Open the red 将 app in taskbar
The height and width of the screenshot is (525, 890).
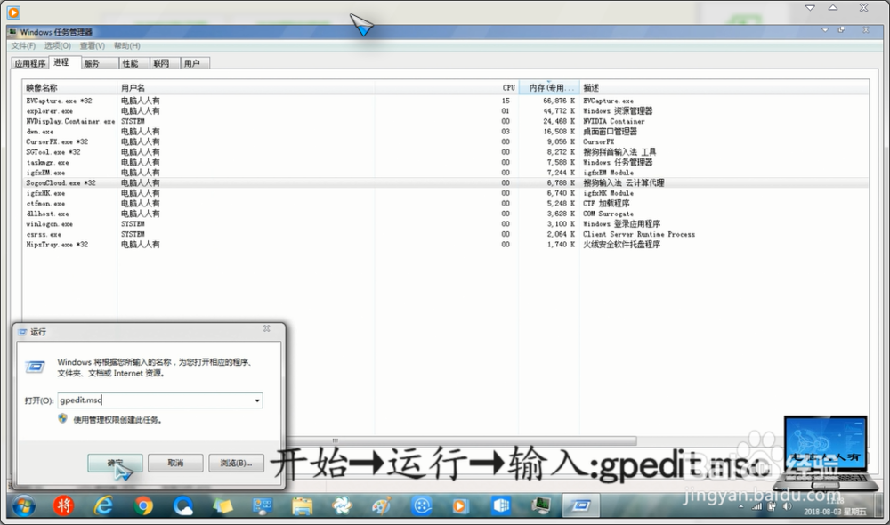(x=63, y=505)
